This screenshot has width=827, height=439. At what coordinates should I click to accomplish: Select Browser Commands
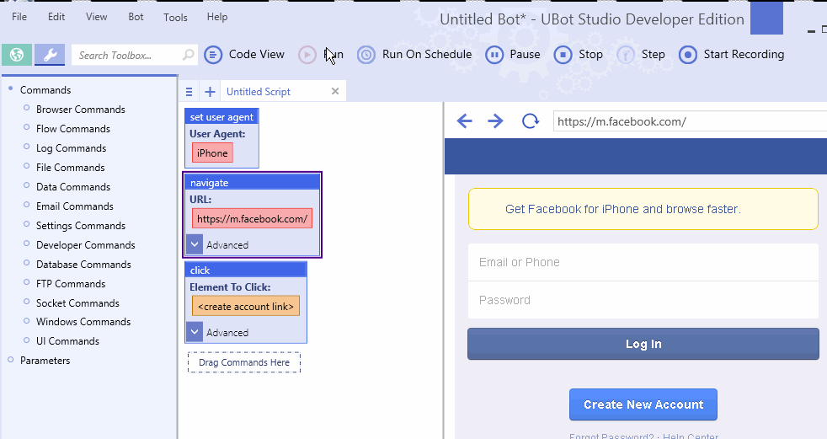(81, 110)
